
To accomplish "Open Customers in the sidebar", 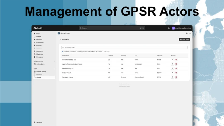I will (x=40, y=43).
